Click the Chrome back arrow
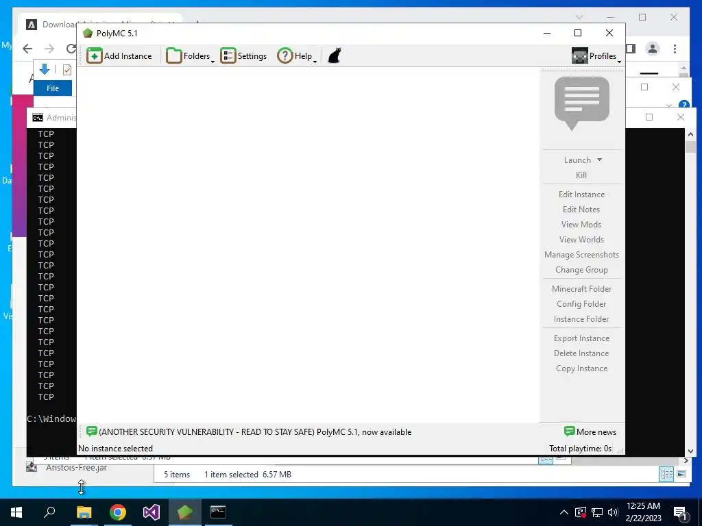Image resolution: width=702 pixels, height=526 pixels. [27, 49]
